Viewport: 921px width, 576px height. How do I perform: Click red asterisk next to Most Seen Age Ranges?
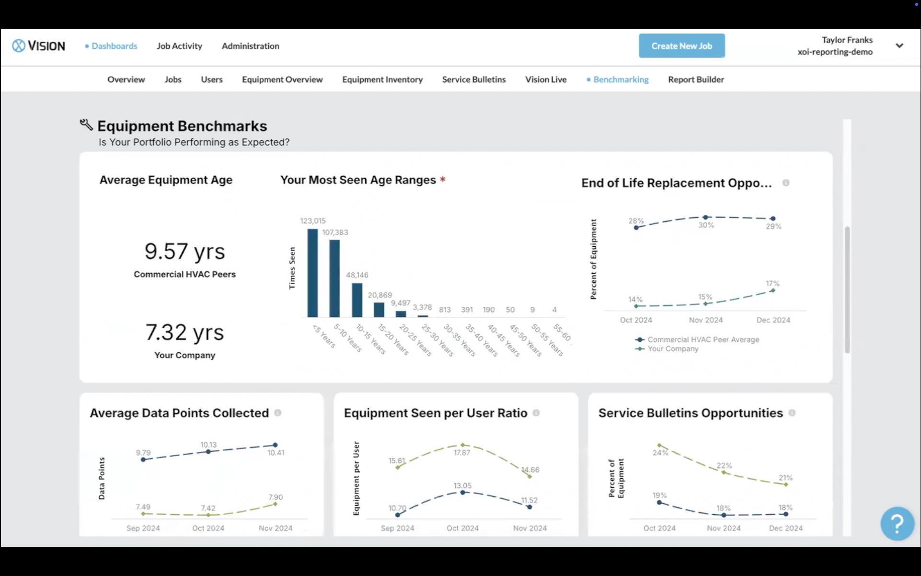pyautogui.click(x=443, y=180)
